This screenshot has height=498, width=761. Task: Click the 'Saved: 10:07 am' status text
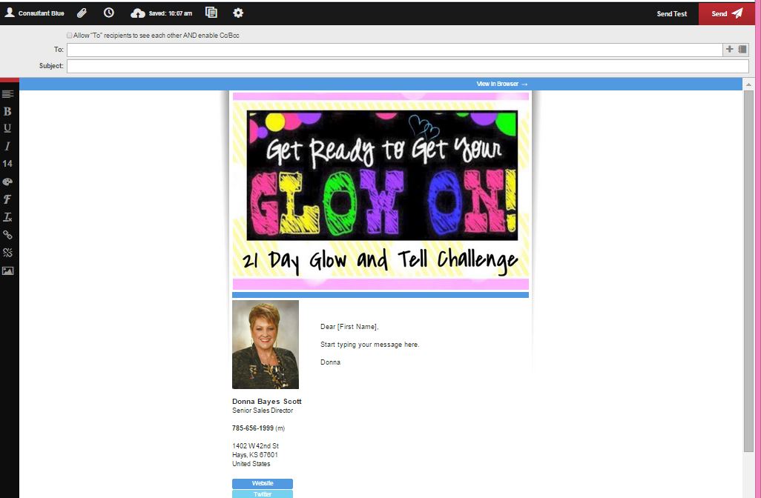(171, 13)
